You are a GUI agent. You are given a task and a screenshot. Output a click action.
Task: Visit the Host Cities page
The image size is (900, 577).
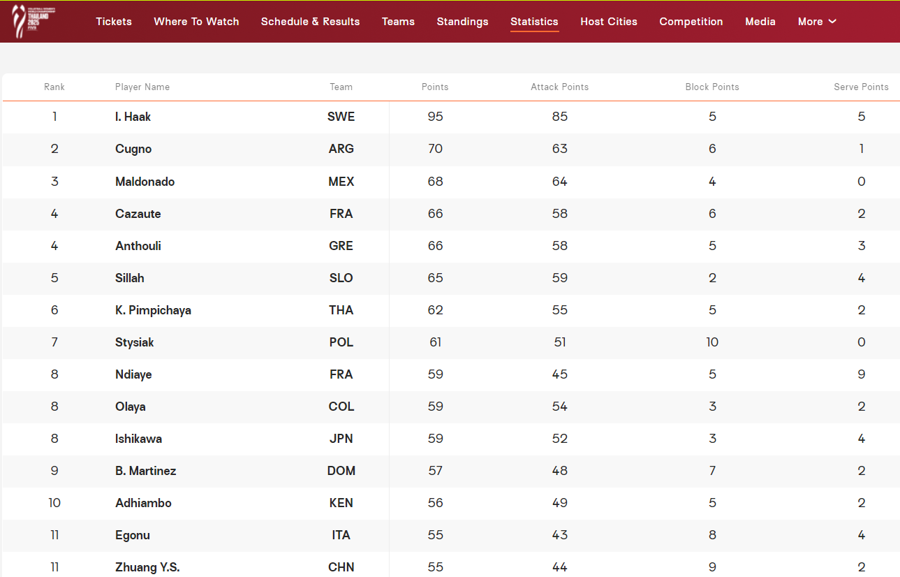(608, 22)
